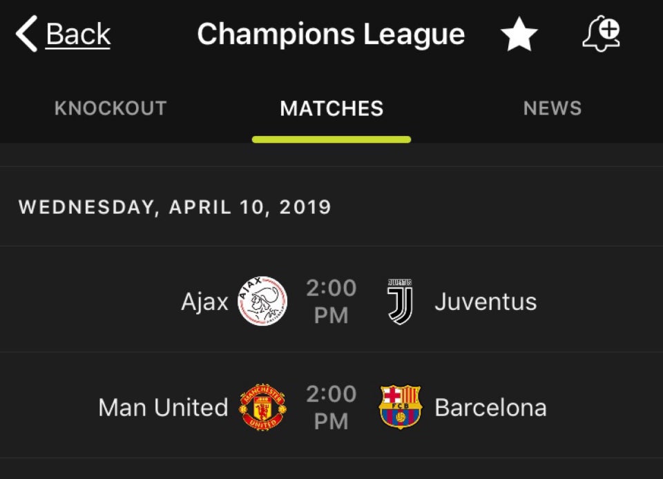This screenshot has width=663, height=479.
Task: Open Juventus team name
Action: click(x=486, y=302)
